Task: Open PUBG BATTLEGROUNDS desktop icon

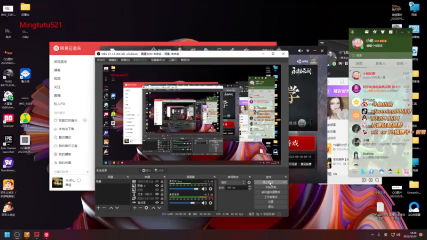Action: pyautogui.click(x=8, y=77)
